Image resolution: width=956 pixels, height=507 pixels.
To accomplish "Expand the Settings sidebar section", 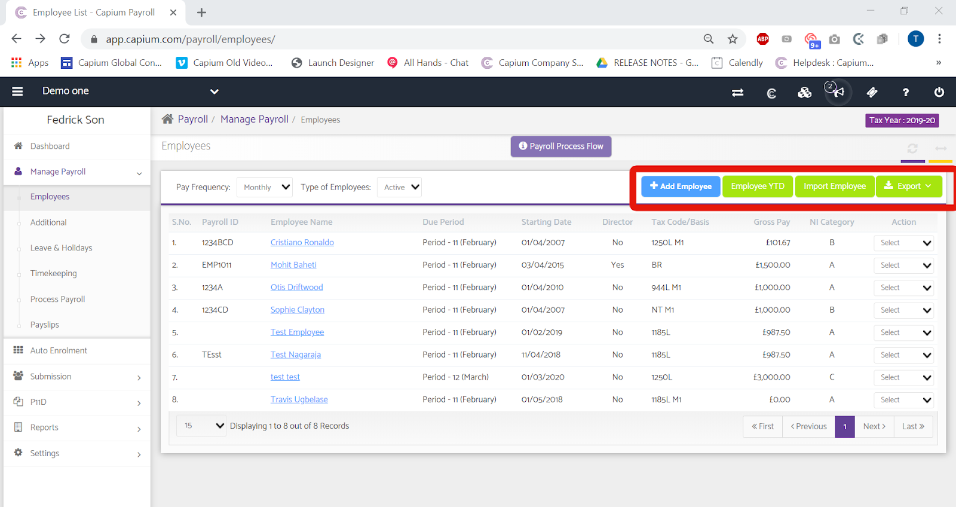I will click(x=76, y=453).
